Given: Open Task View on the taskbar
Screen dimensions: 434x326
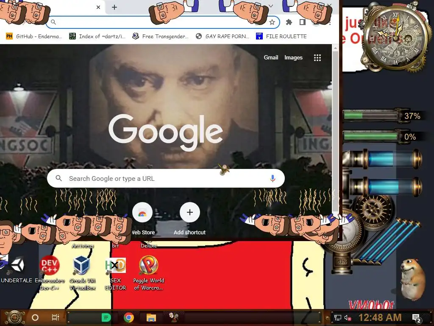Looking at the screenshot, I should (x=56, y=318).
